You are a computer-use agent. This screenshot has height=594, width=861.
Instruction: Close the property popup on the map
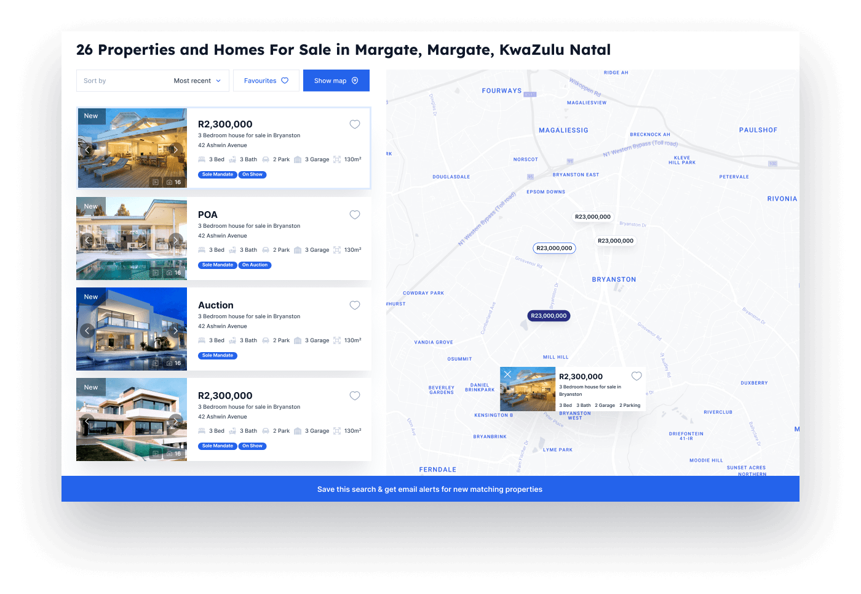coord(507,374)
